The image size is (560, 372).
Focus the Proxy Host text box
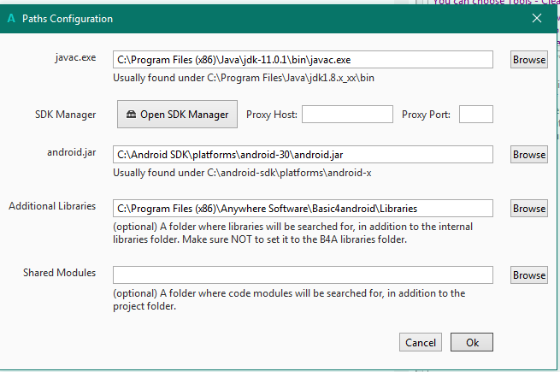pyautogui.click(x=346, y=115)
